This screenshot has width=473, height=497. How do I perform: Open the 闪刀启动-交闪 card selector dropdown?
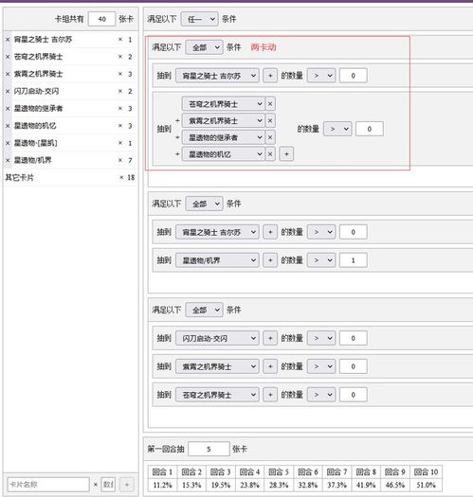(x=217, y=338)
